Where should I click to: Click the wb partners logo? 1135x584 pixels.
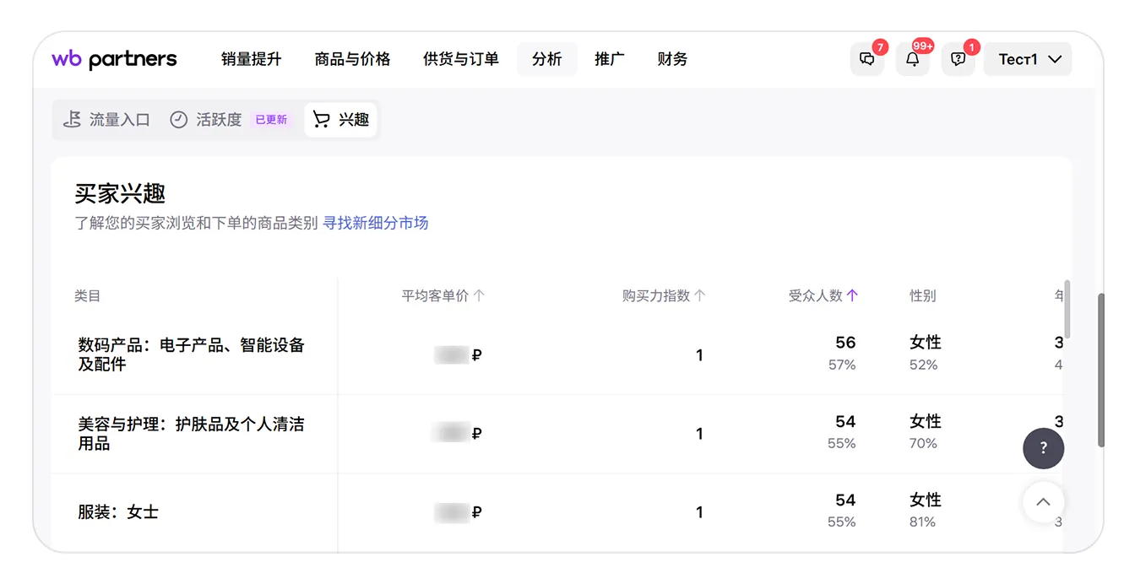[x=114, y=59]
